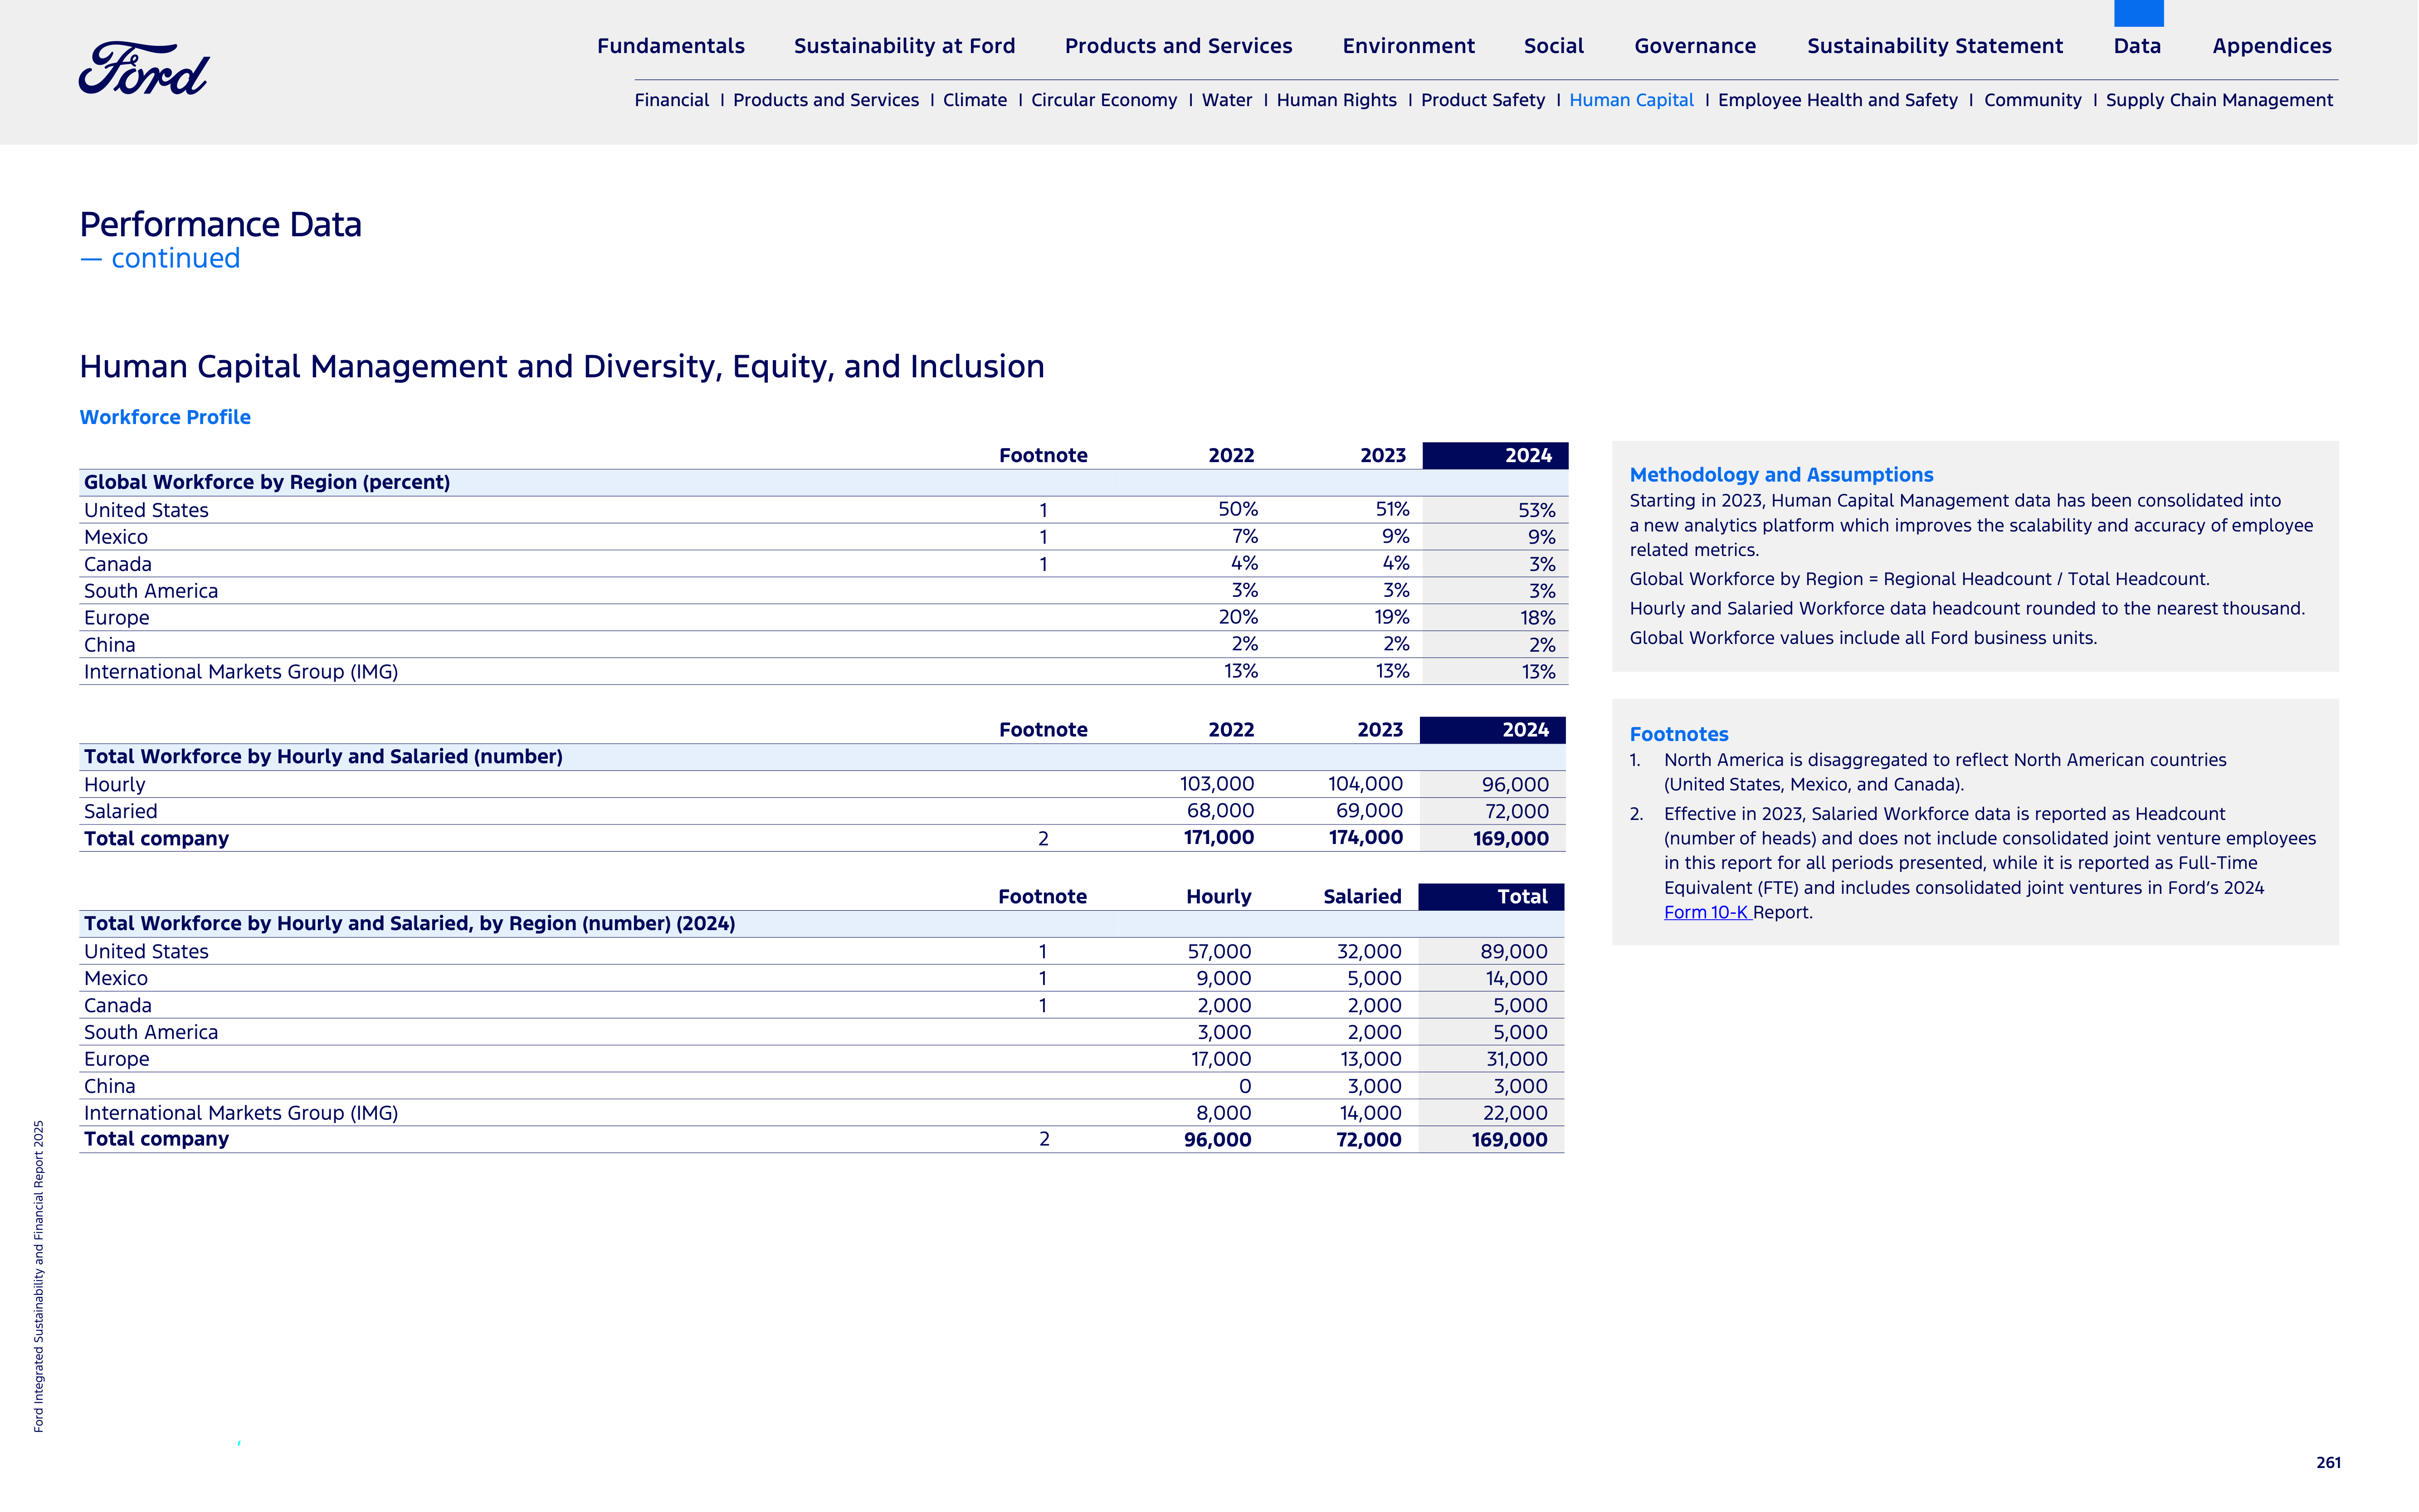Click Hourly 2023 value 104,000
Viewport: 2419px width, 1512px height.
pyautogui.click(x=1365, y=784)
